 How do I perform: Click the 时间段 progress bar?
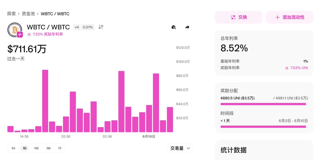click(x=264, y=127)
